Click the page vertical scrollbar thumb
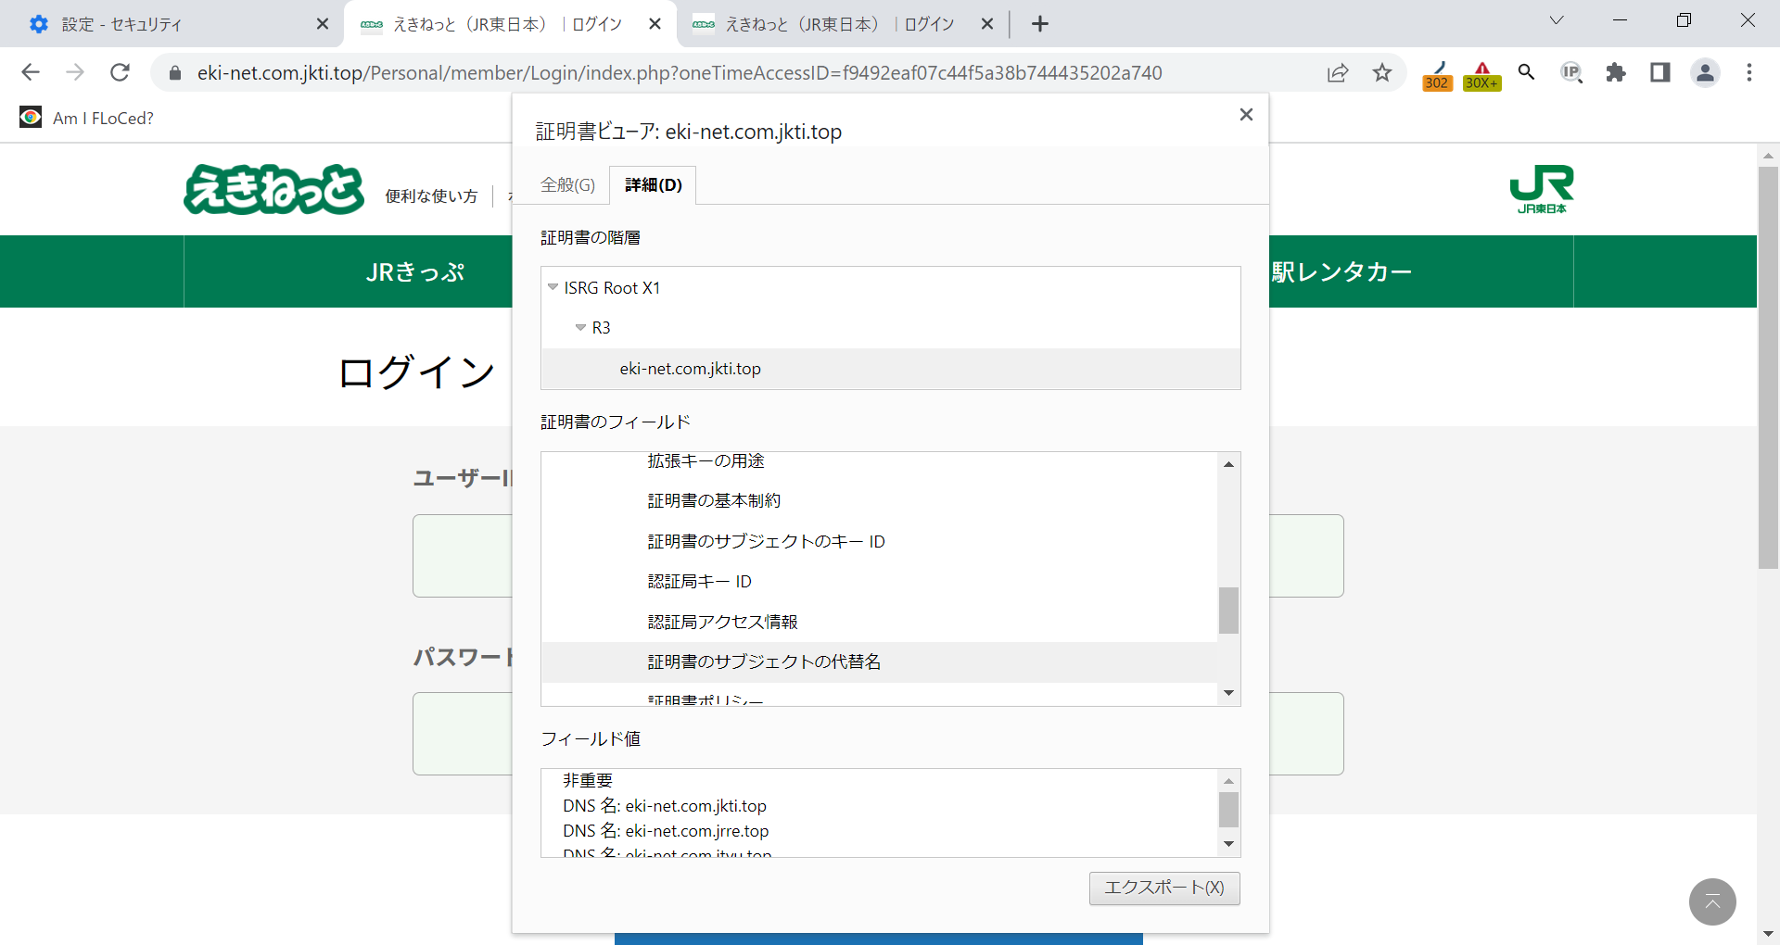The image size is (1780, 945). (x=1768, y=367)
